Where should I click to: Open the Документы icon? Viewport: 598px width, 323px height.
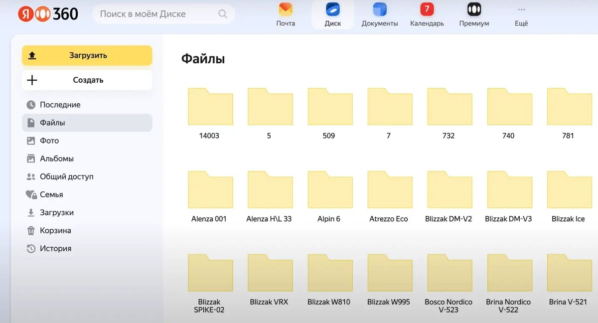pyautogui.click(x=380, y=9)
